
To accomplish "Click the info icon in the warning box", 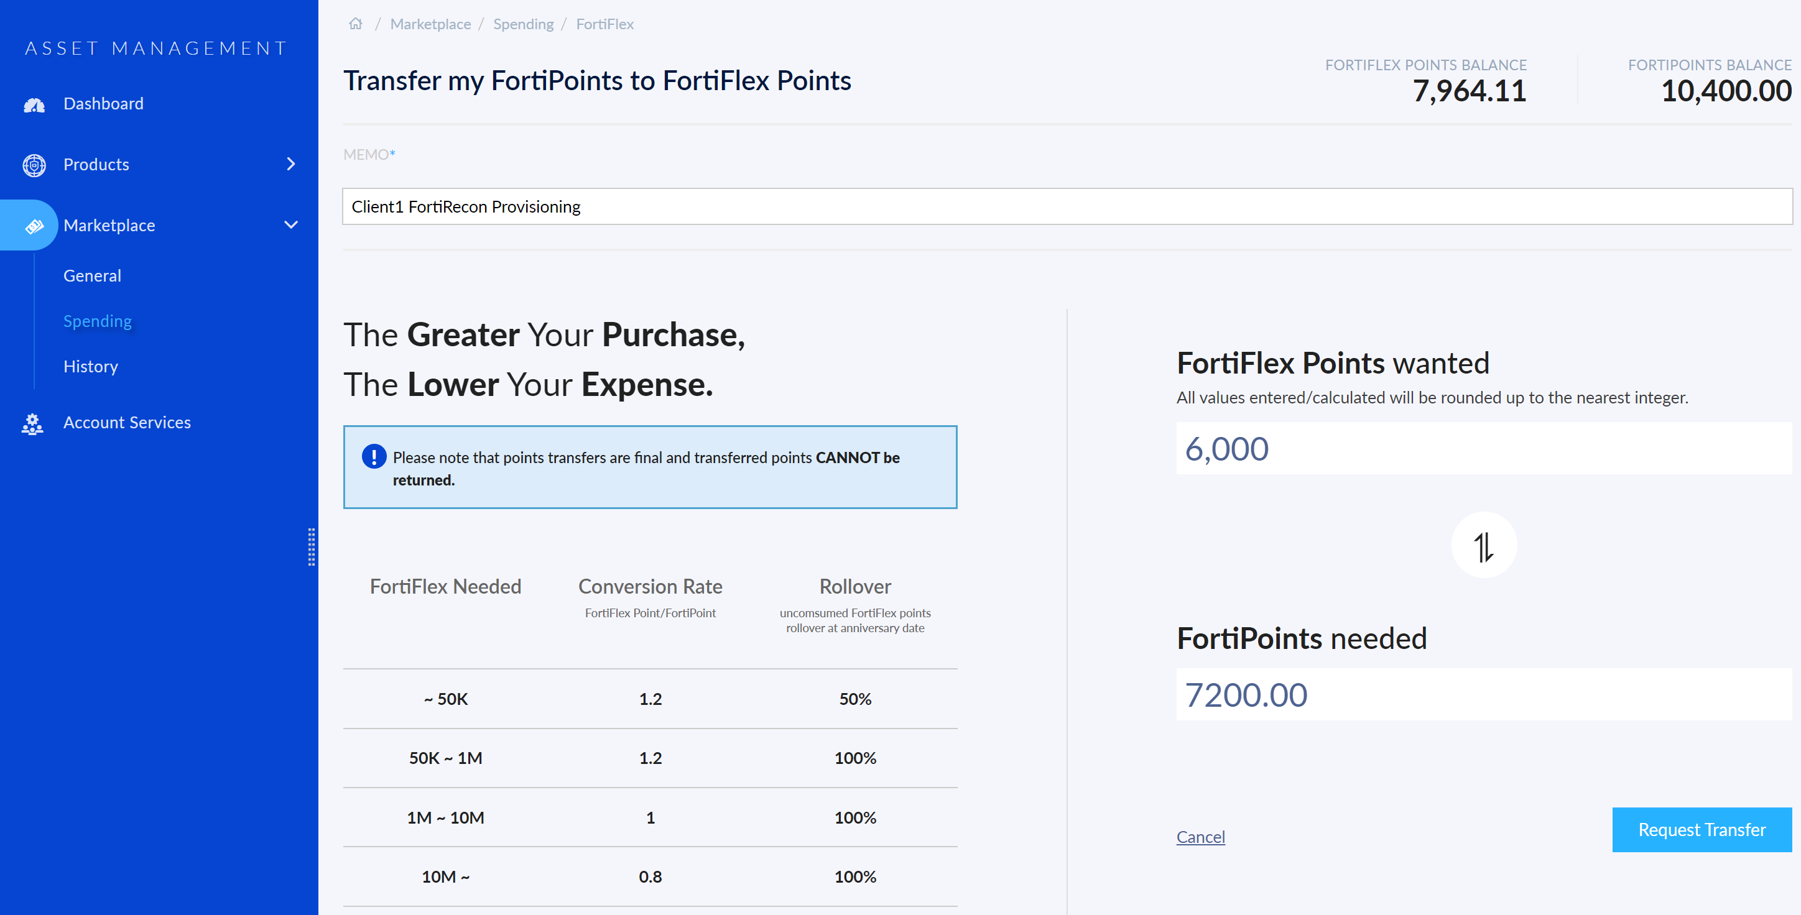I will click(x=375, y=456).
